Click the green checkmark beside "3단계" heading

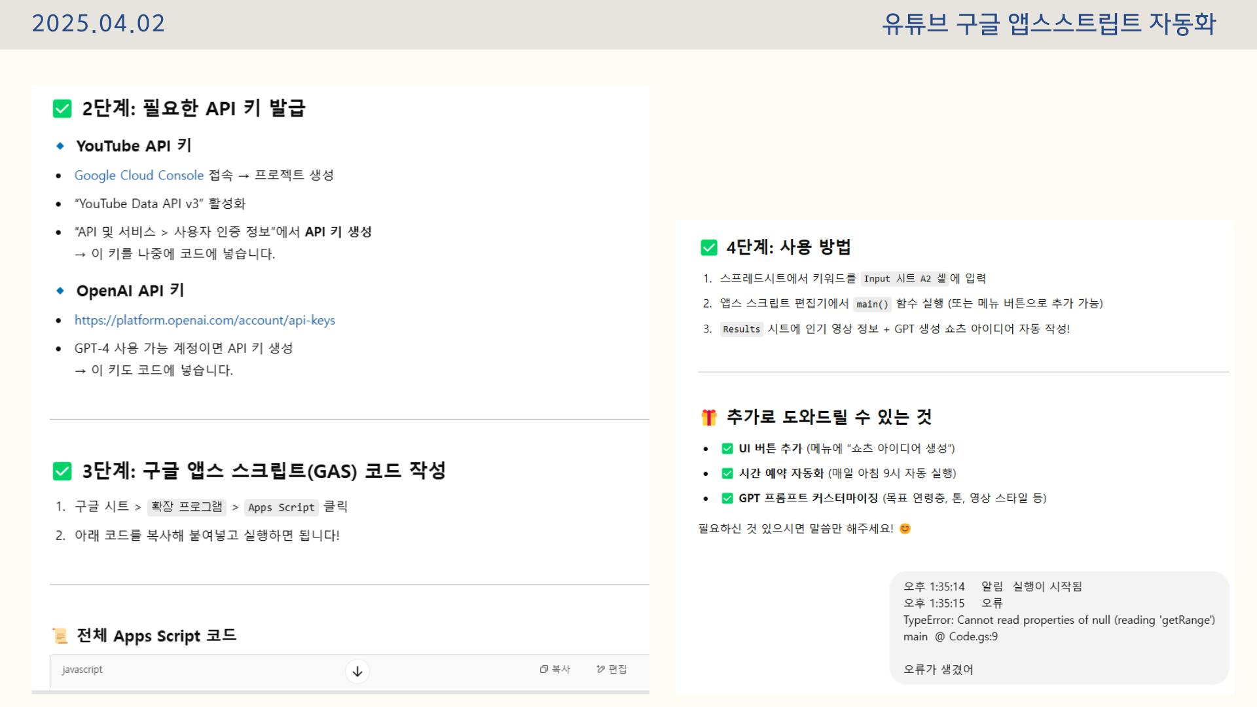pos(62,471)
